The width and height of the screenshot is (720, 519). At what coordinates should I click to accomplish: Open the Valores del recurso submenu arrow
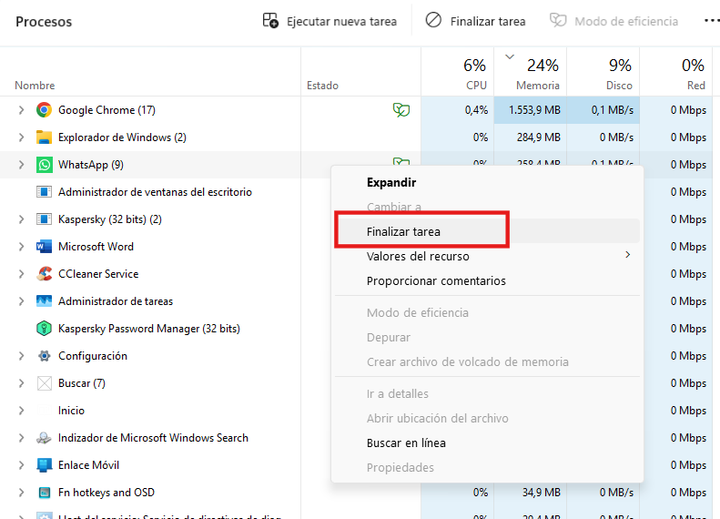(628, 255)
